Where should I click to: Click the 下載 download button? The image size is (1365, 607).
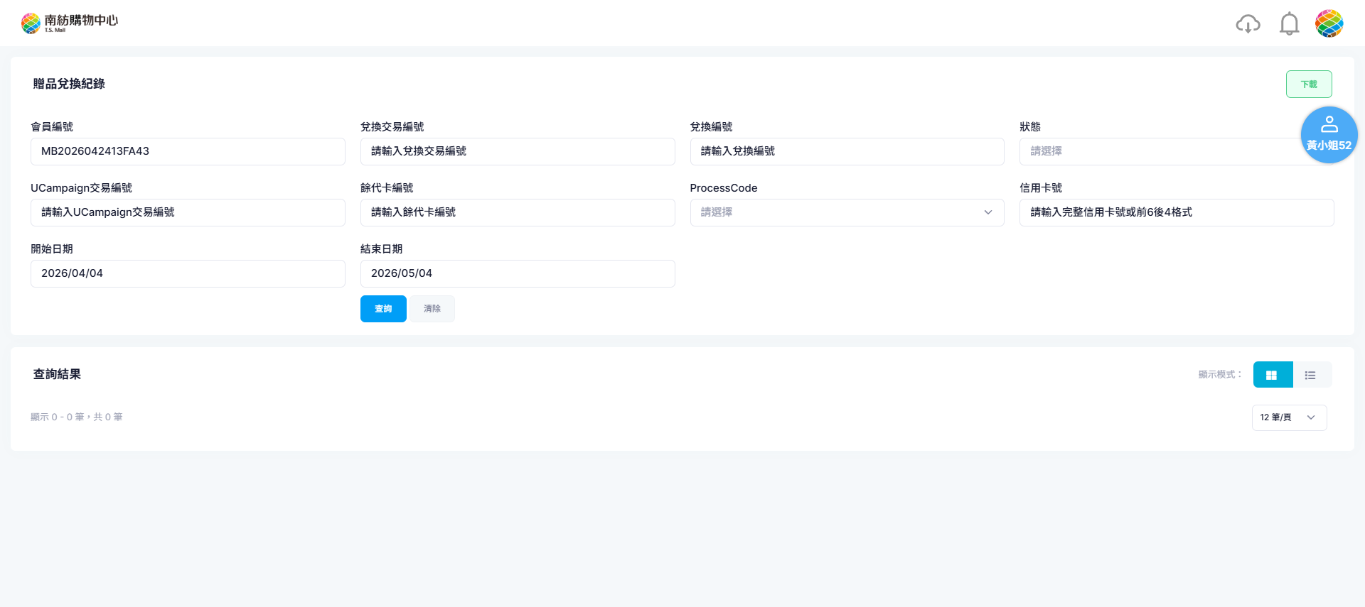point(1309,84)
